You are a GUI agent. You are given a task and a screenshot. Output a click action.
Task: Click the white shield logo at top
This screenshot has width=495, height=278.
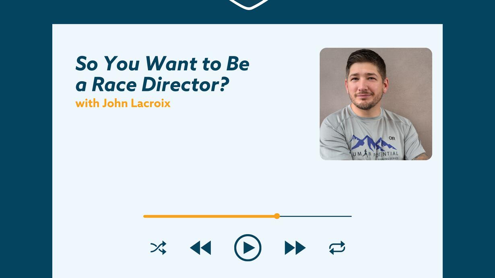click(x=248, y=4)
